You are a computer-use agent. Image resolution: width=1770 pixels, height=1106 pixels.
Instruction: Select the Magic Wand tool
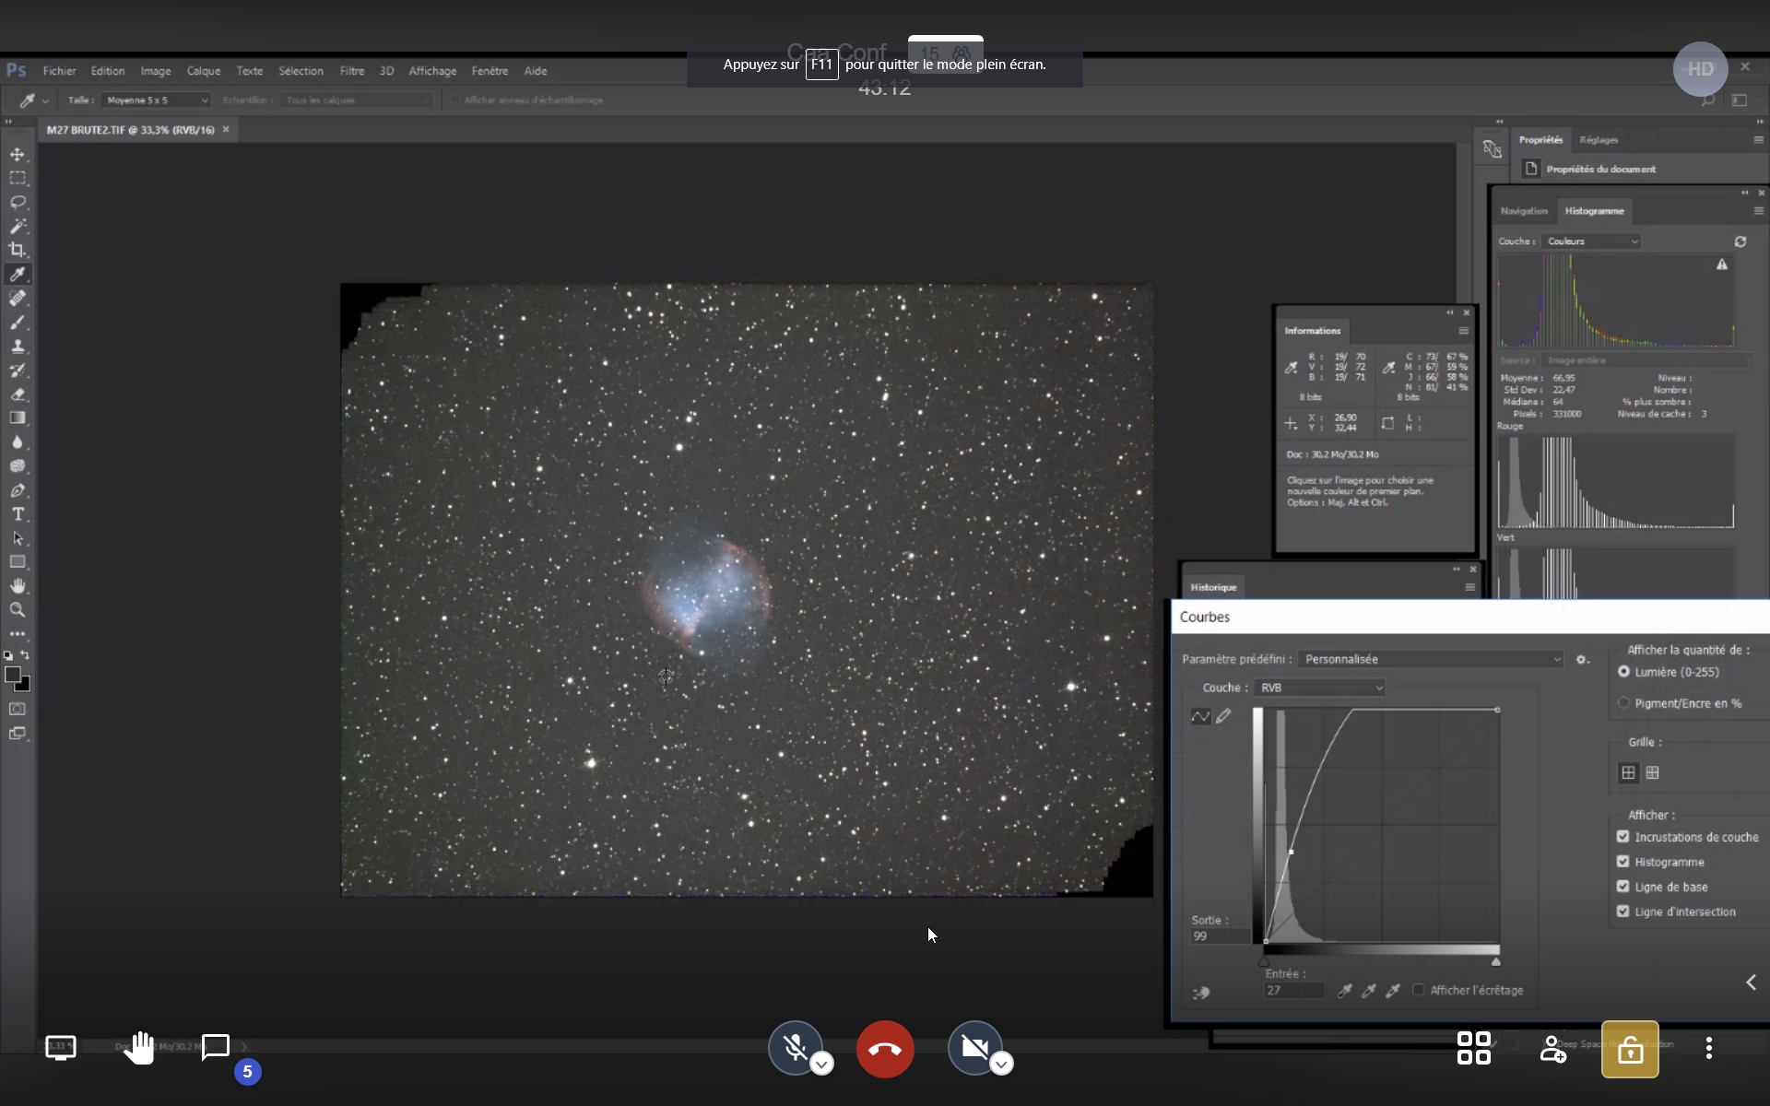point(18,226)
